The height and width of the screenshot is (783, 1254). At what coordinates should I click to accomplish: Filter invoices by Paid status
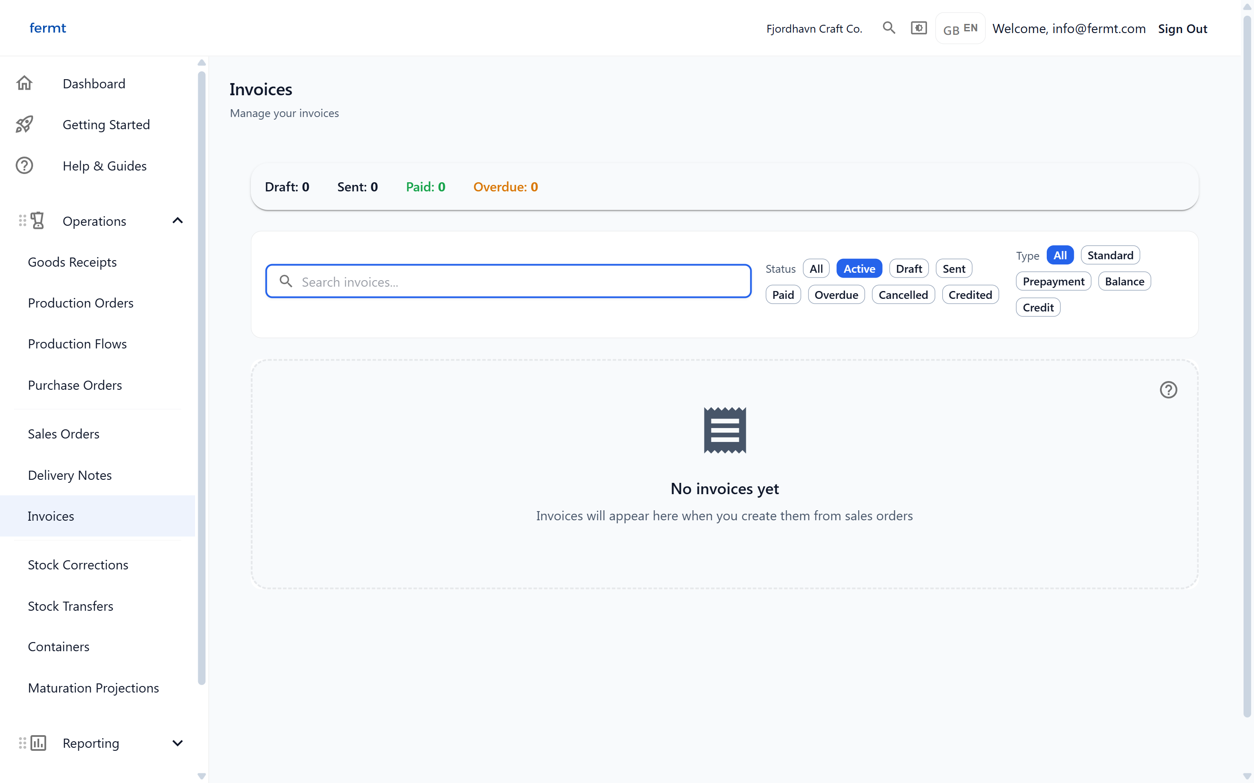pyautogui.click(x=783, y=294)
